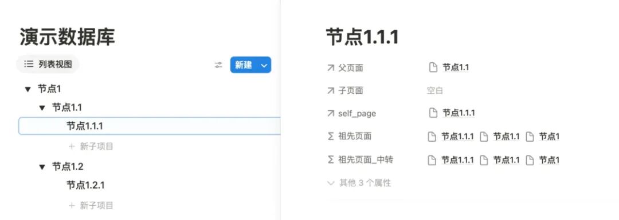This screenshot has width=619, height=220.
Task: Click sigma rollup icon beside 祖先页面
Action: [x=331, y=137]
